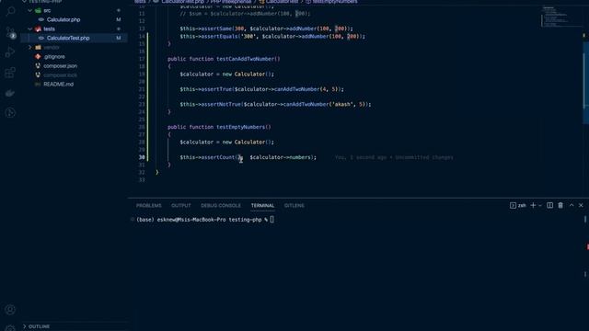
Task: Open the composer.lock file
Action: (x=60, y=75)
